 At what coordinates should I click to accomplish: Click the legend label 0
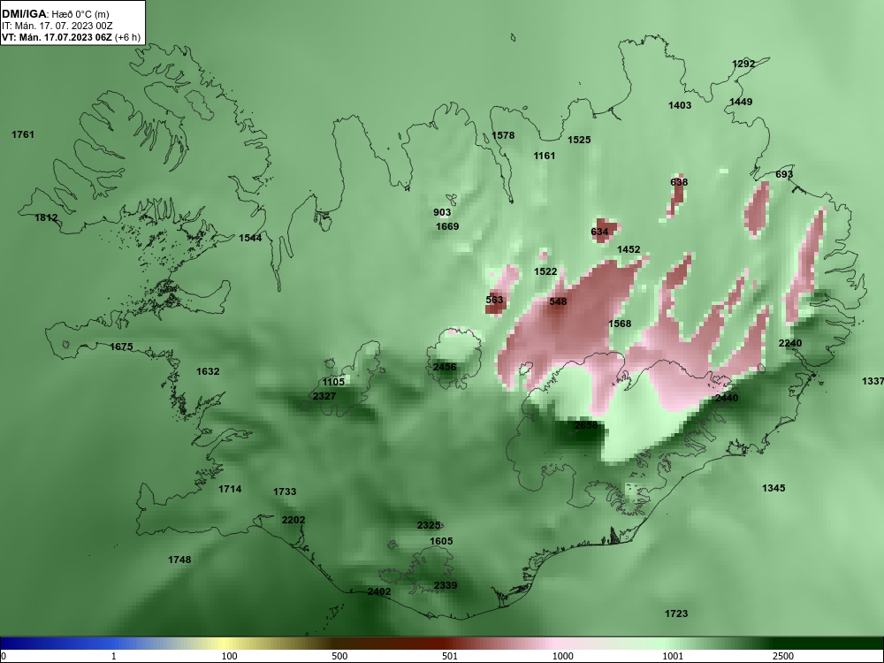4,656
